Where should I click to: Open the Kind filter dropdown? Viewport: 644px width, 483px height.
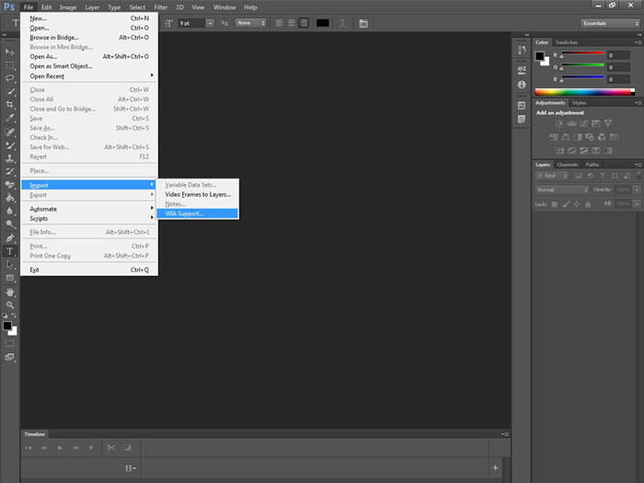pos(552,176)
